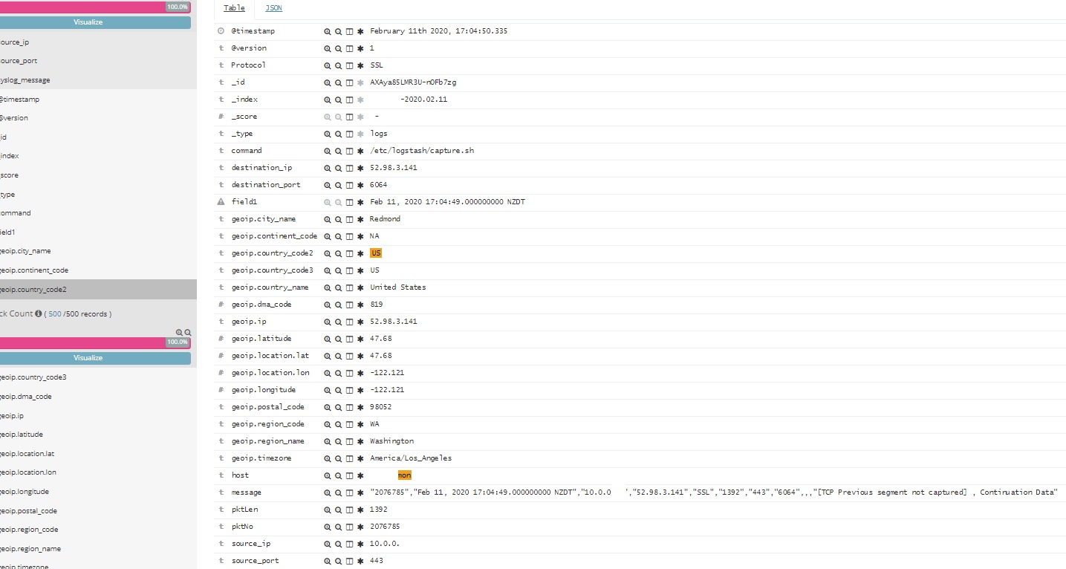Toggle the message column in table
The height and width of the screenshot is (569, 1066).
click(x=349, y=492)
